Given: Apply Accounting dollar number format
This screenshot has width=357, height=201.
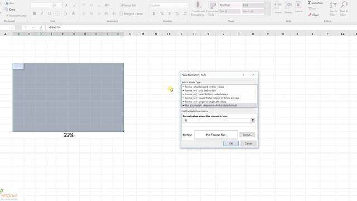Looking at the screenshot, I should point(154,13).
